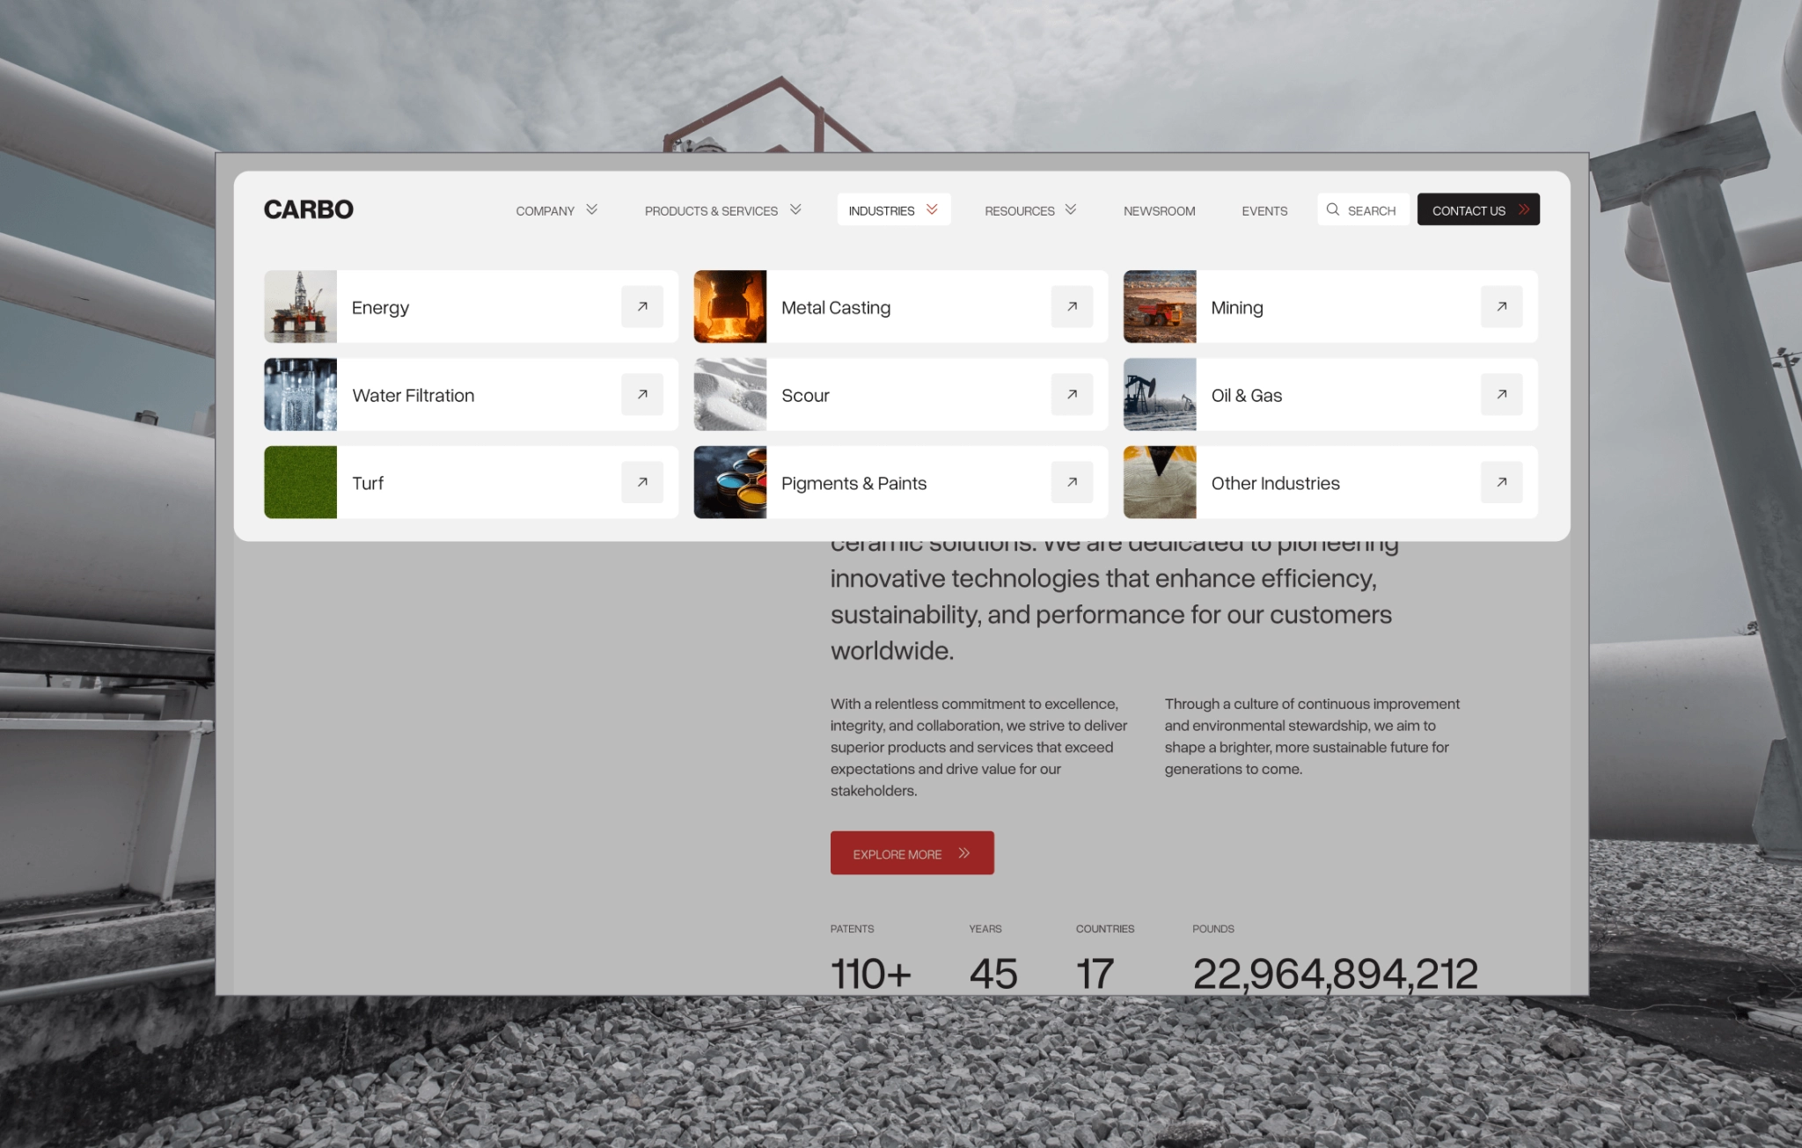The height and width of the screenshot is (1148, 1802).
Task: Click the Metal Casting arrow icon
Action: 1072,307
